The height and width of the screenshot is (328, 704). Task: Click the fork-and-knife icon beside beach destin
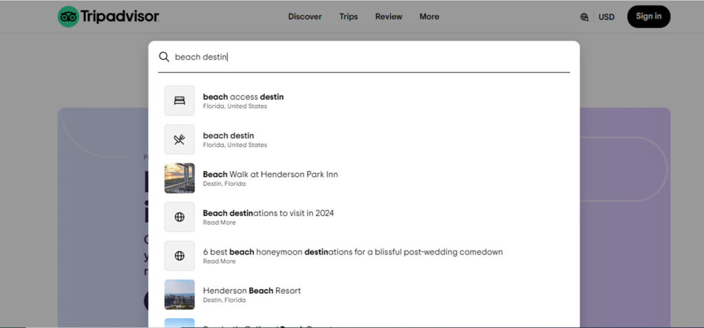(179, 139)
